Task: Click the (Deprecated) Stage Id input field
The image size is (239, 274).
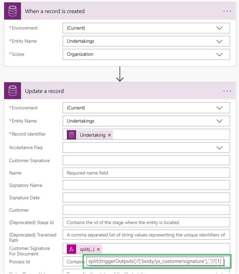Action: (146, 222)
